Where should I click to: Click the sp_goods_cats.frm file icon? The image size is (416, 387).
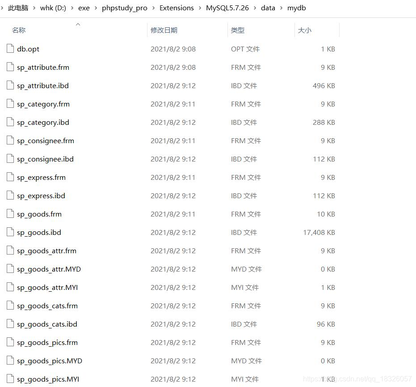10,305
